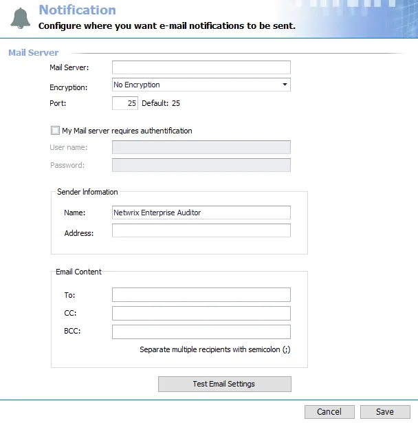The image size is (418, 423).
Task: Click the disabled User name field
Action: pyautogui.click(x=201, y=147)
